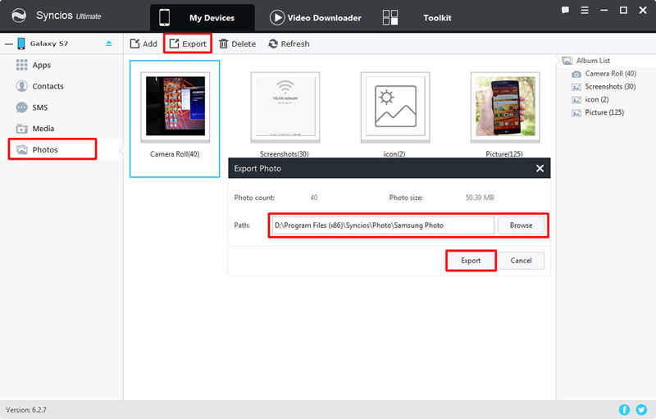This screenshot has height=419, width=656.
Task: Collapse the Galaxy S7 device tree
Action: click(9, 43)
